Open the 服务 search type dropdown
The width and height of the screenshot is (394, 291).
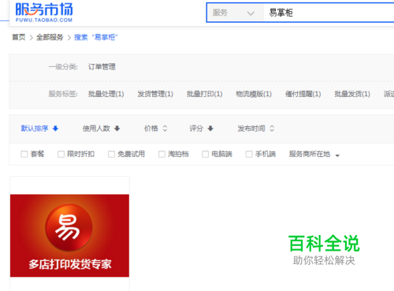235,13
